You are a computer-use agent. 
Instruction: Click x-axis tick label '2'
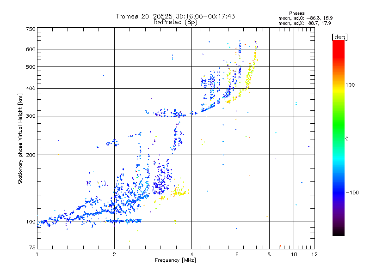coord(114,254)
